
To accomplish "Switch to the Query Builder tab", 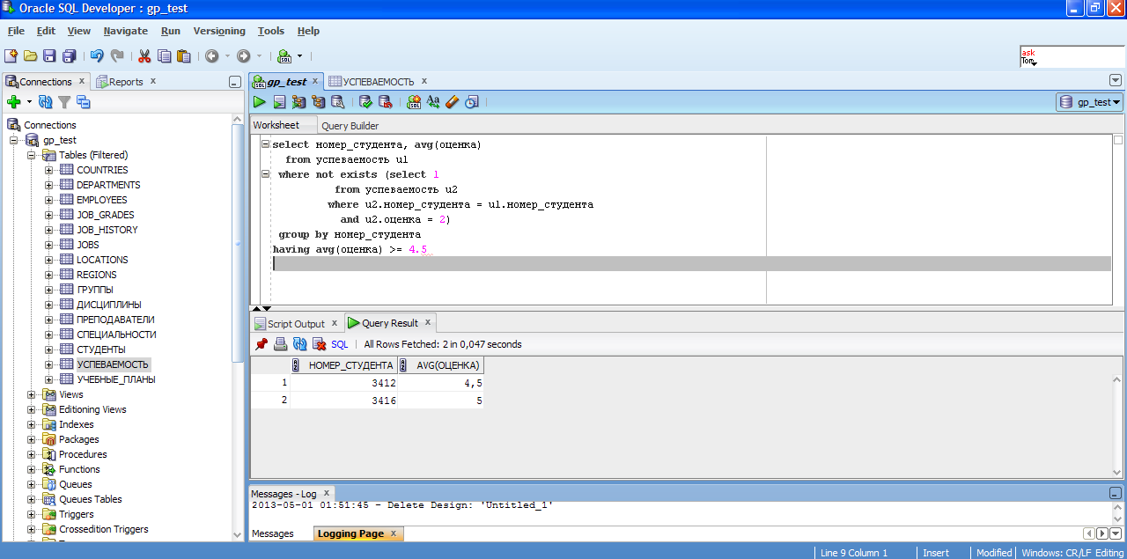I will pyautogui.click(x=350, y=126).
